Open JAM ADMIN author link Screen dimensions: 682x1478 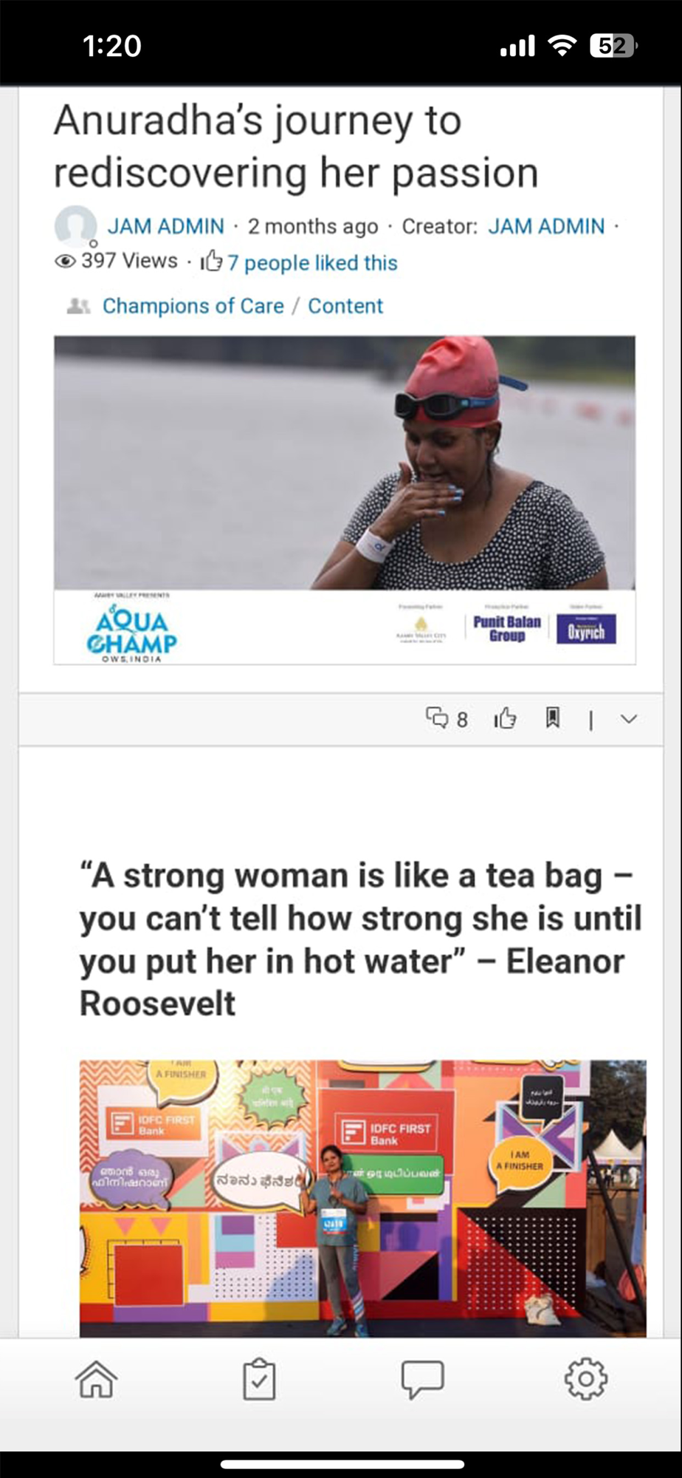pos(166,226)
